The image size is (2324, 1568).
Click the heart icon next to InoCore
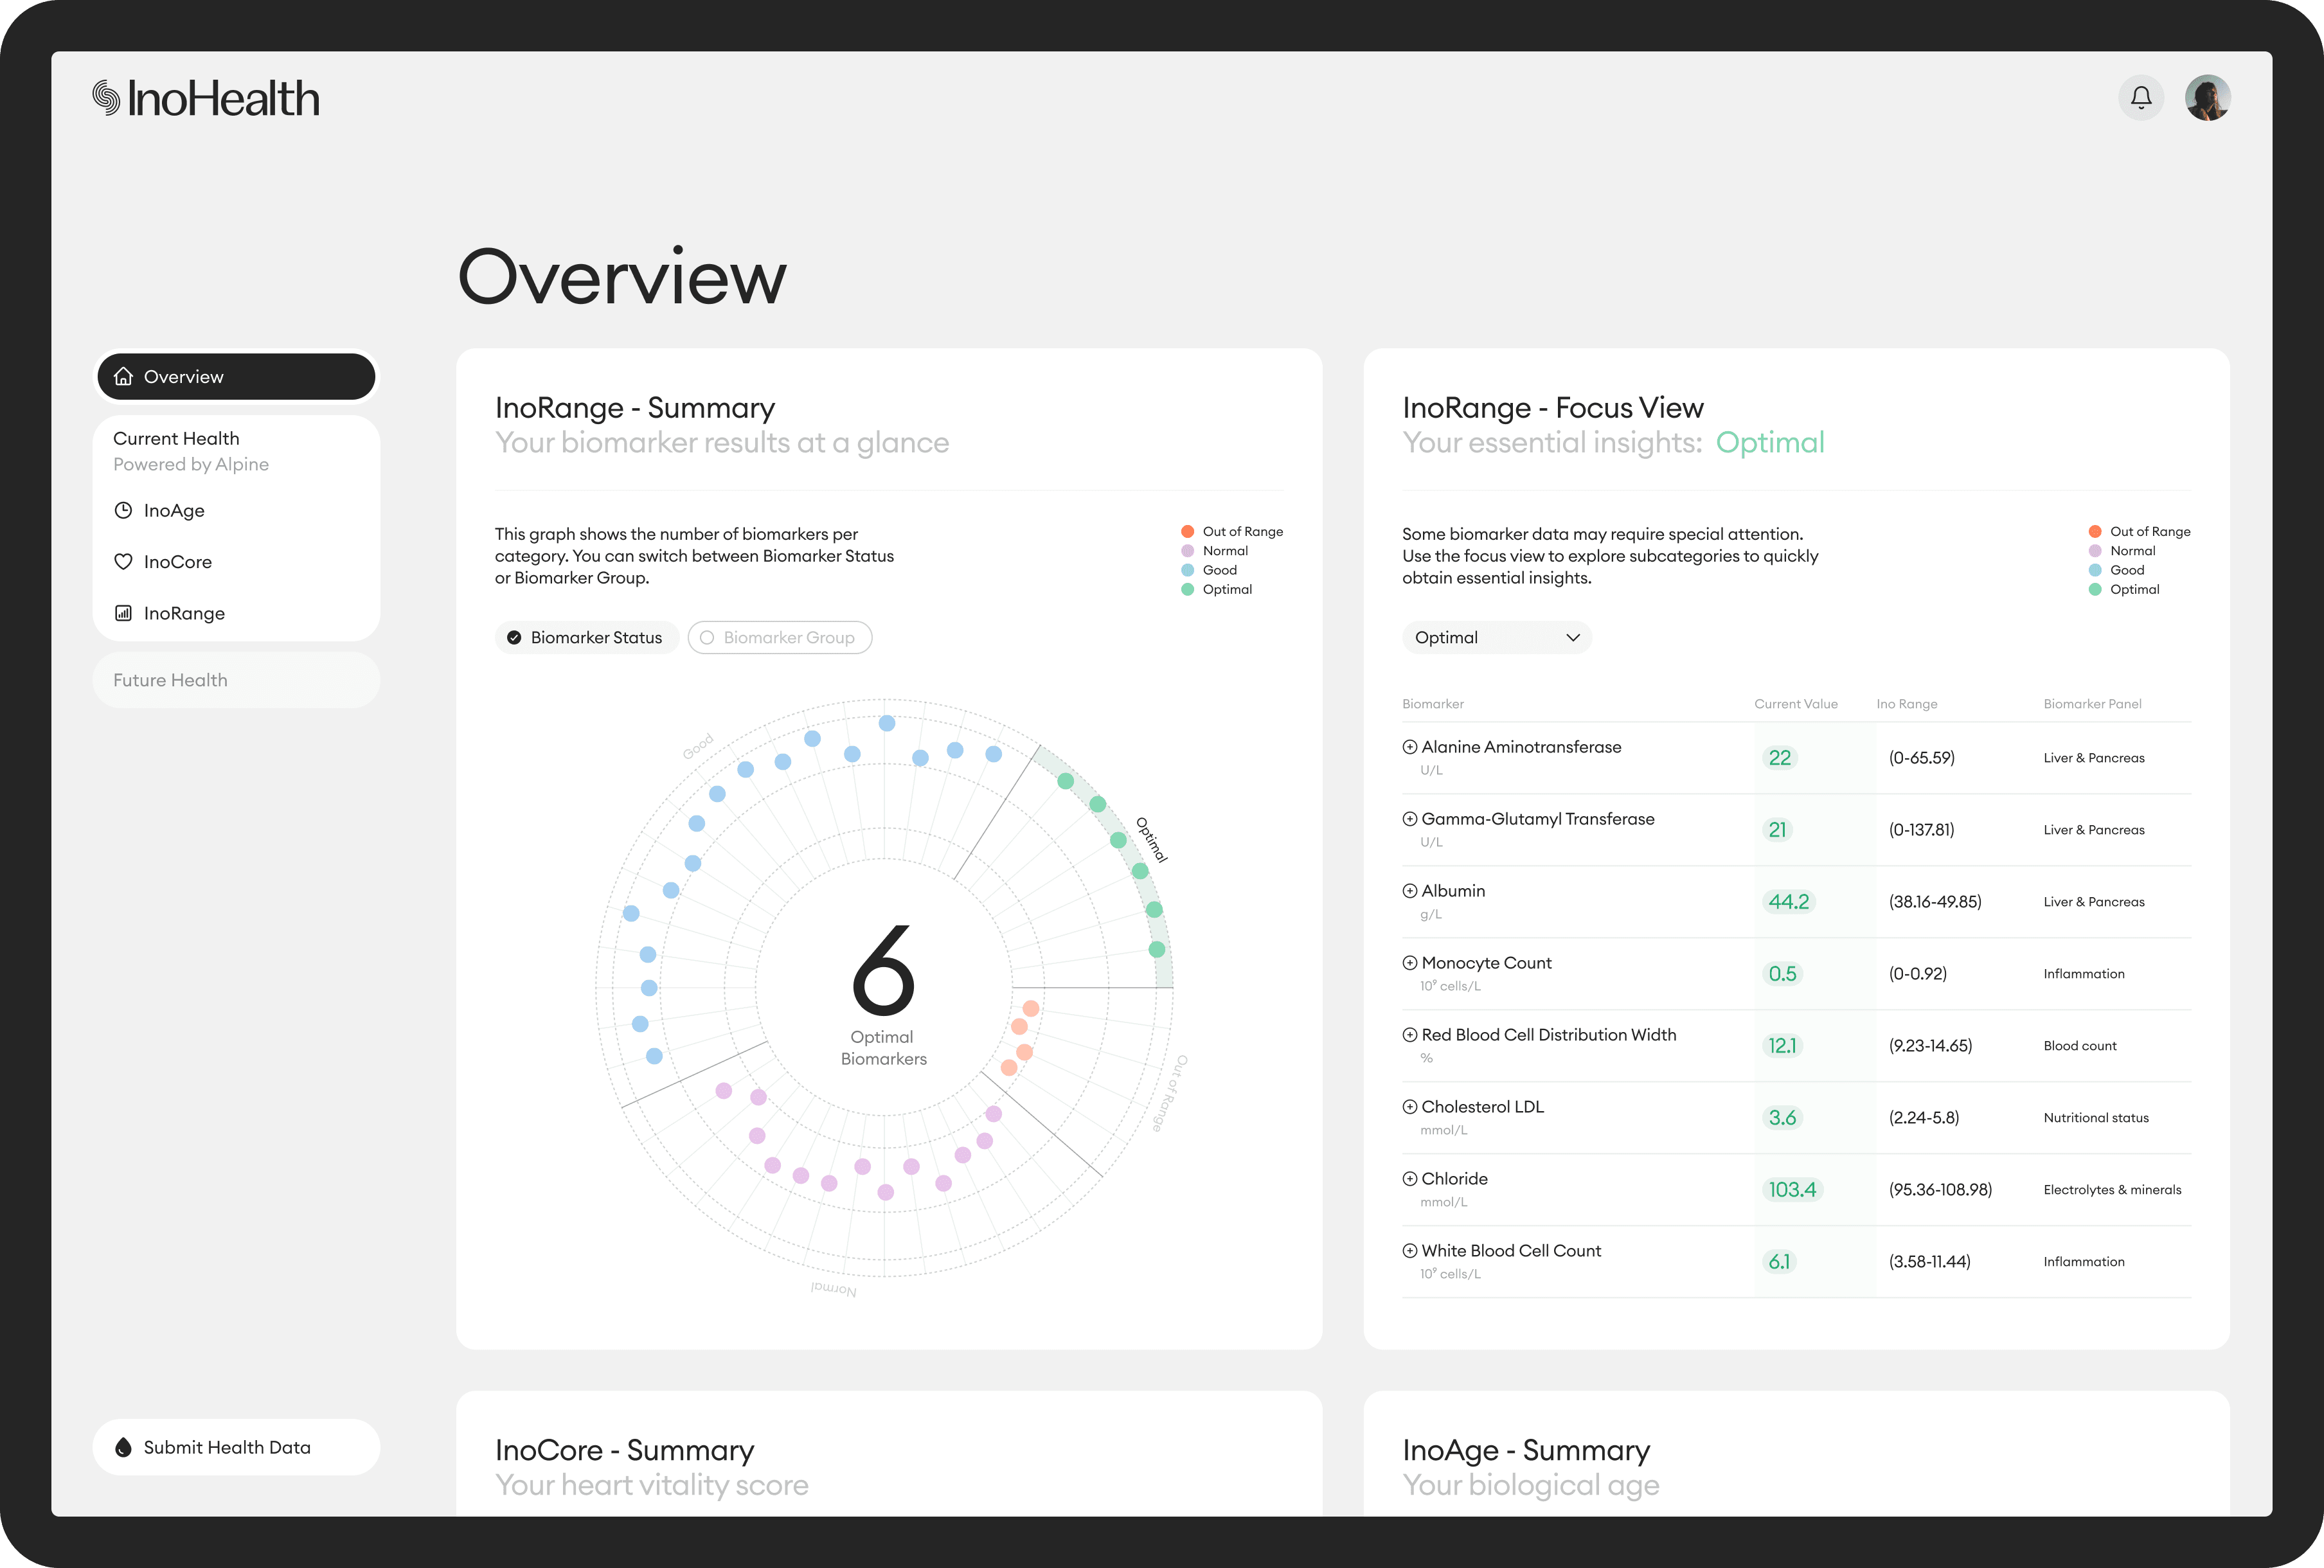point(123,561)
